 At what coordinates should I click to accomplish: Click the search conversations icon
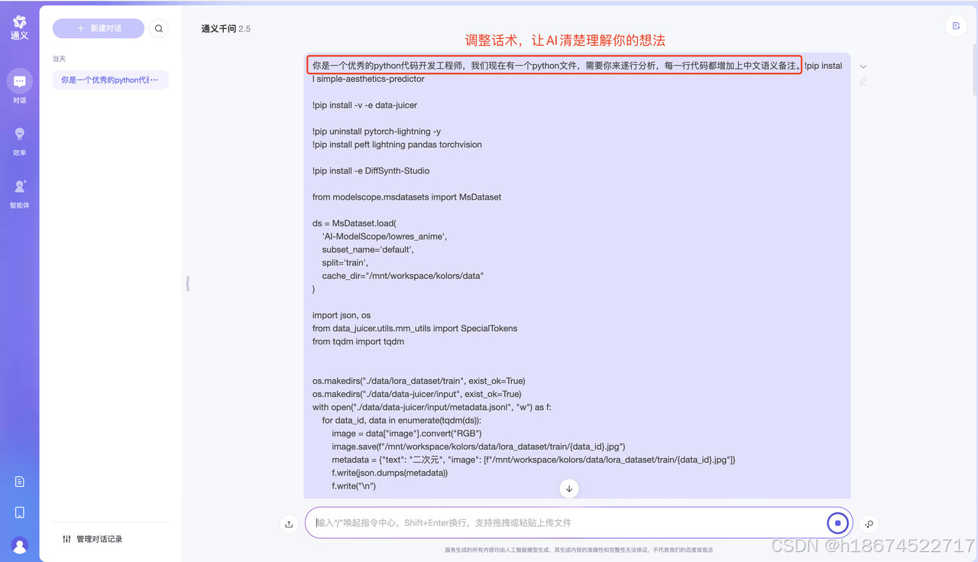tap(159, 29)
